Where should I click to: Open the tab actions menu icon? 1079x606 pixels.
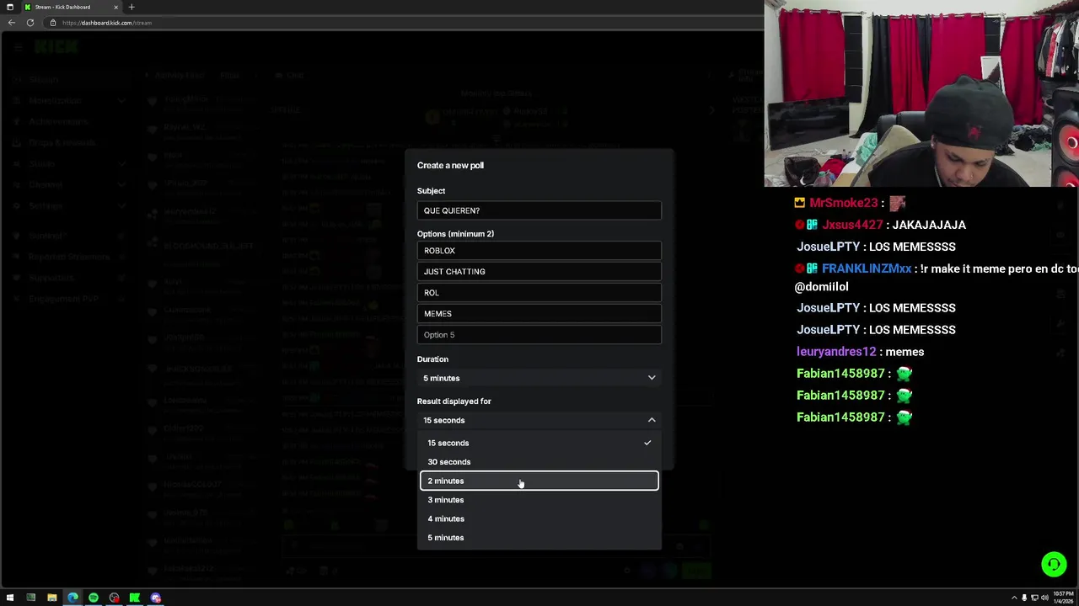10,7
